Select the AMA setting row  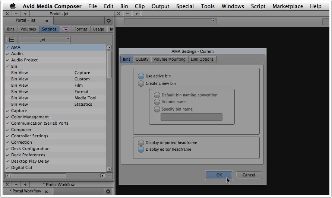coord(55,47)
